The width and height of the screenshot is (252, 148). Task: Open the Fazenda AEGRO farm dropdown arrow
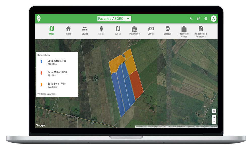click(x=128, y=19)
